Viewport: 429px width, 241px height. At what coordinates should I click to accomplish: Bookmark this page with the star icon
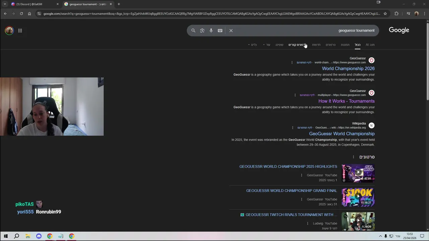(x=385, y=14)
